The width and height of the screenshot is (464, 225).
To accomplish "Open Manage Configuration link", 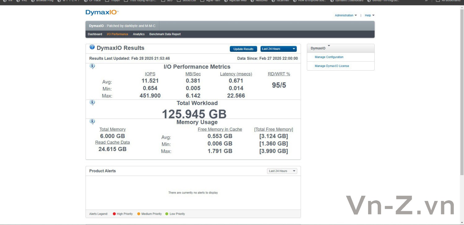I will [329, 57].
